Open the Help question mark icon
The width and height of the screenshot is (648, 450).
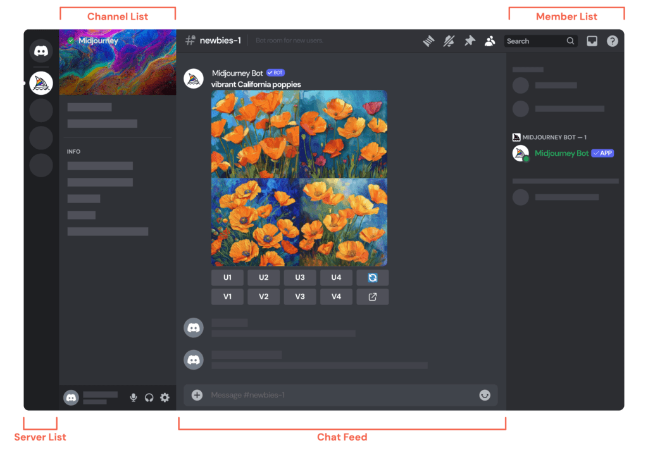tap(612, 41)
